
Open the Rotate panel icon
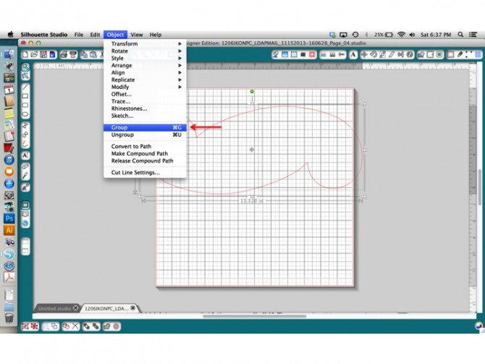374,55
